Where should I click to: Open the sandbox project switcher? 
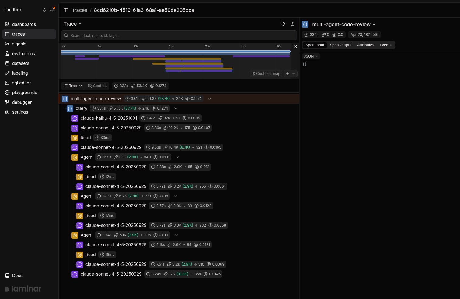tap(25, 10)
